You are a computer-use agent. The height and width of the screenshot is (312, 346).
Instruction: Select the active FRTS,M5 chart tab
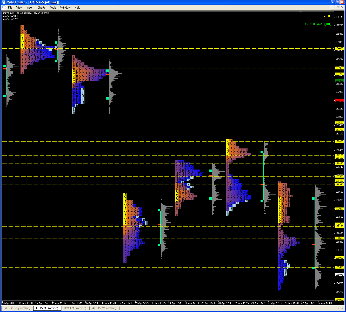[47, 308]
